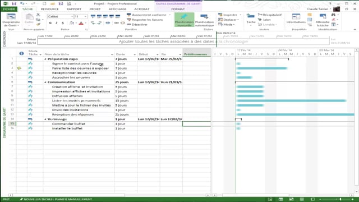Click the Cut scissors icon
Screen dimensions: 359x202
coord(38,15)
